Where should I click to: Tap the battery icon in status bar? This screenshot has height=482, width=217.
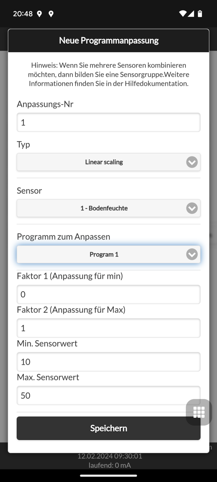point(200,14)
